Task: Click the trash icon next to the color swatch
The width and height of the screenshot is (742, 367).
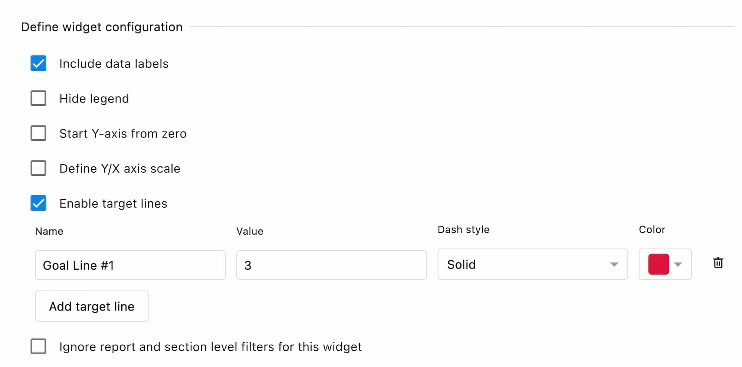Action: click(x=718, y=263)
